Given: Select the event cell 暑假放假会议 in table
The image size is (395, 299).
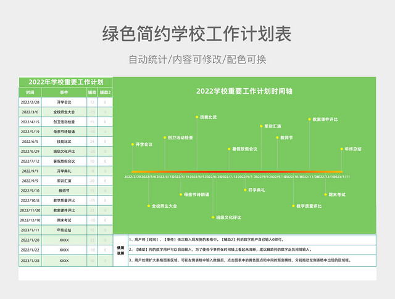Looking at the screenshot, I should point(64,161).
